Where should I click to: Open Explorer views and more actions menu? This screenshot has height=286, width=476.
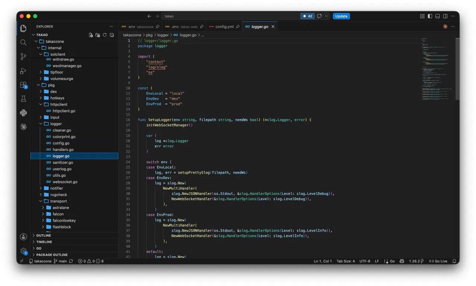[x=111, y=27]
